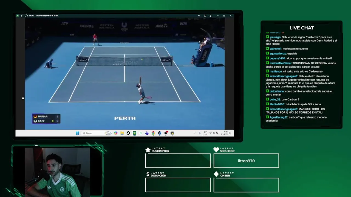Click the bet365 app icon in title bar

(x=17, y=16)
